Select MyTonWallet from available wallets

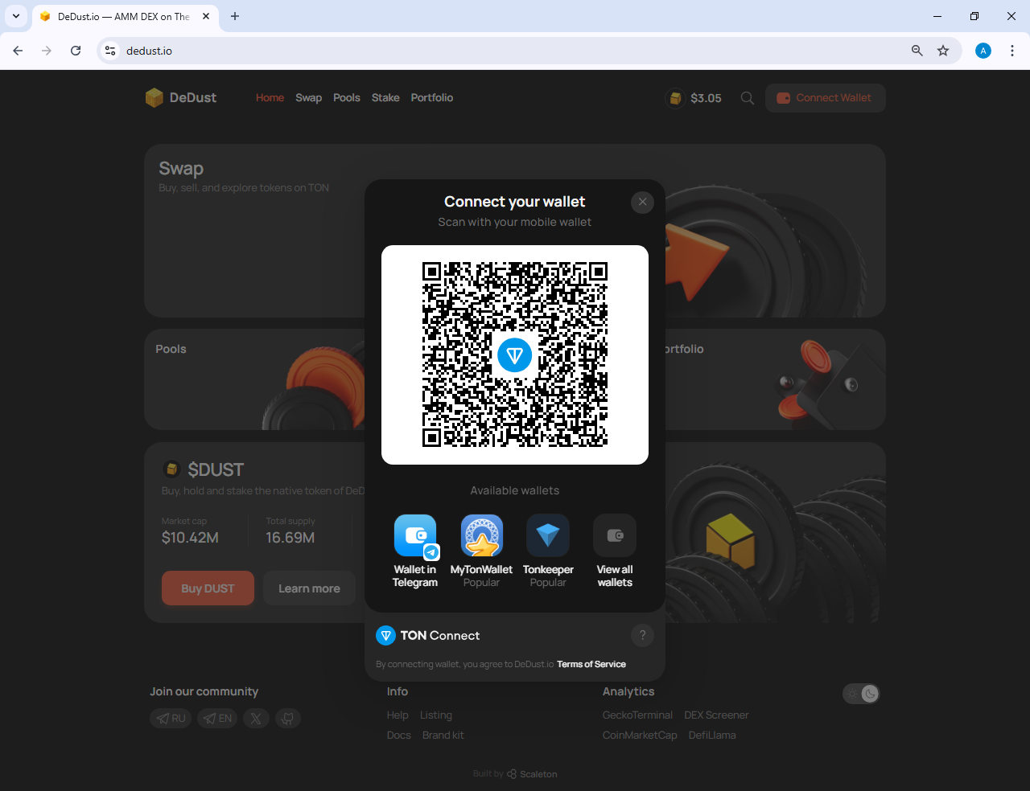pos(481,551)
